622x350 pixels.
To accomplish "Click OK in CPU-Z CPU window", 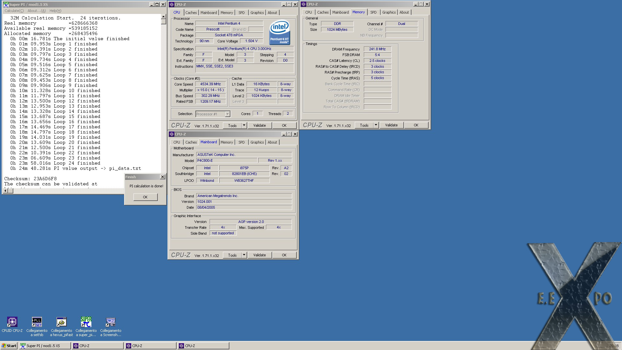I will (x=284, y=125).
